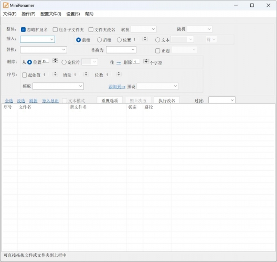This screenshot has width=277, height=262.
Task: Click the 路径 column header
Action: (157, 107)
